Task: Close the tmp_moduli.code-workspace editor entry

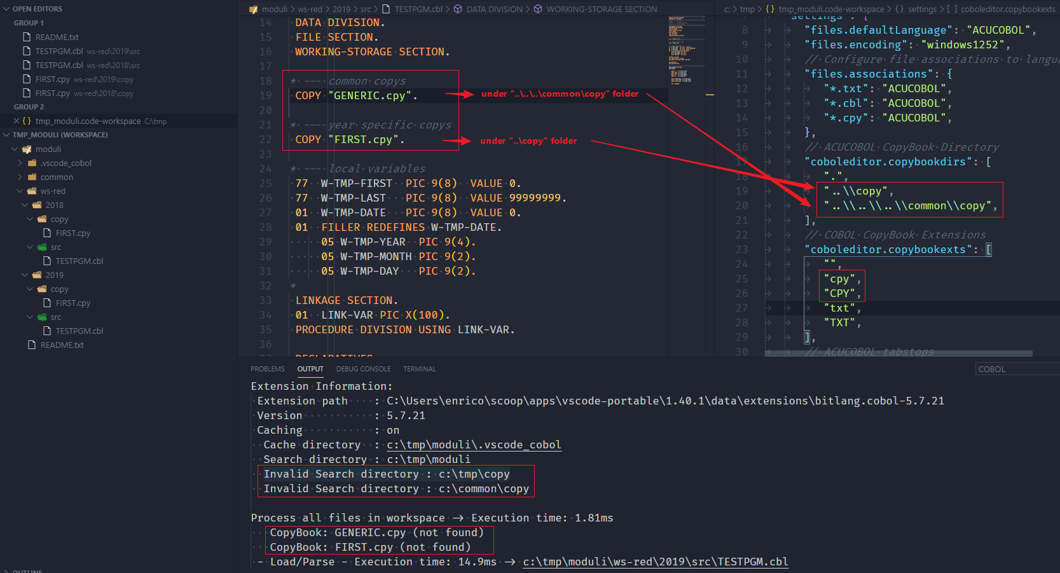Action: tap(15, 121)
